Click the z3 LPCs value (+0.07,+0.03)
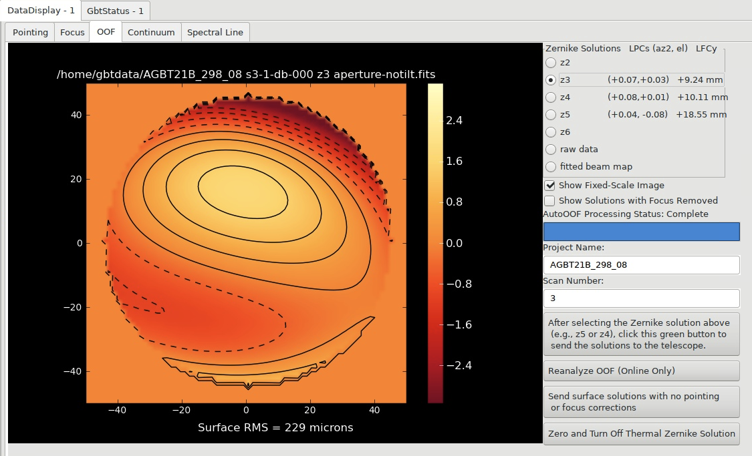Image resolution: width=752 pixels, height=456 pixels. coord(638,80)
